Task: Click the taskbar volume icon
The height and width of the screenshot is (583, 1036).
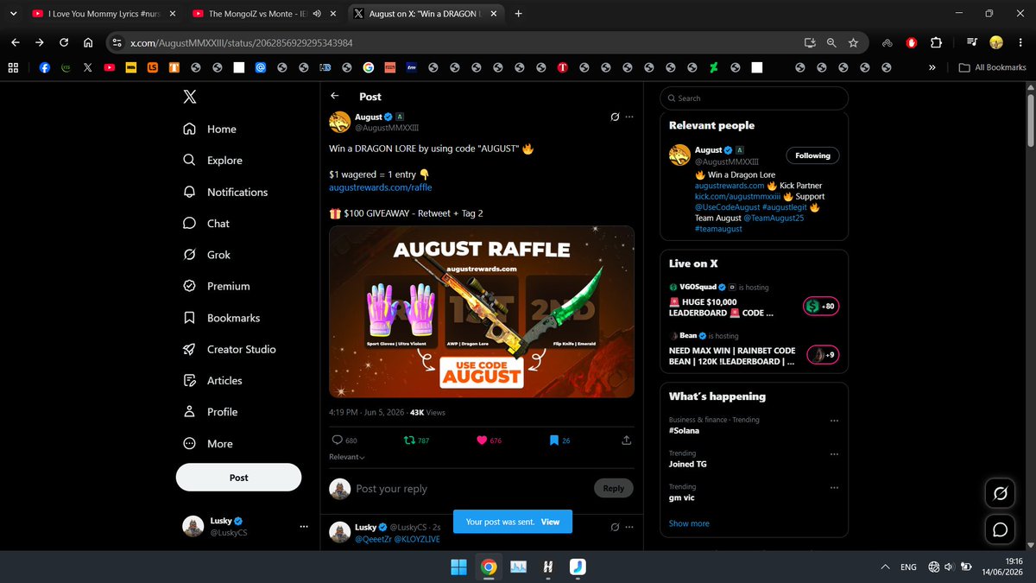Action: tap(949, 567)
